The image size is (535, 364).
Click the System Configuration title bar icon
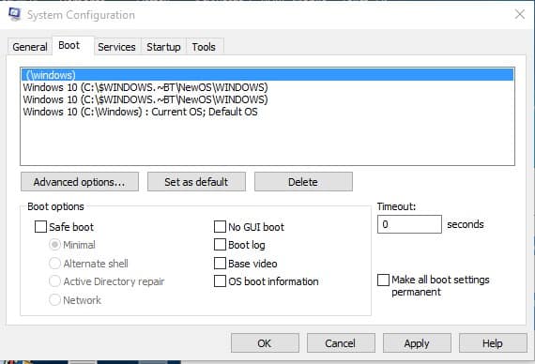tap(14, 14)
